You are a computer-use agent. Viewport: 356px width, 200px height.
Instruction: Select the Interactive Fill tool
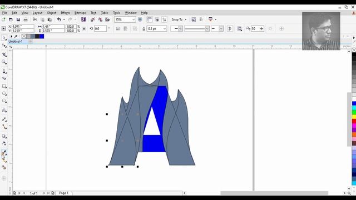click(x=4, y=160)
